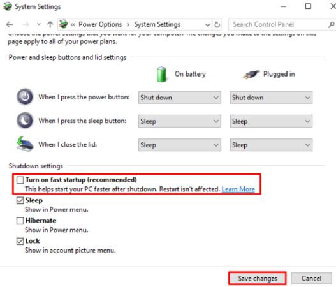Click 'Shutdown settings' section heading
Viewport: 336px width, 287px height.
click(36, 166)
